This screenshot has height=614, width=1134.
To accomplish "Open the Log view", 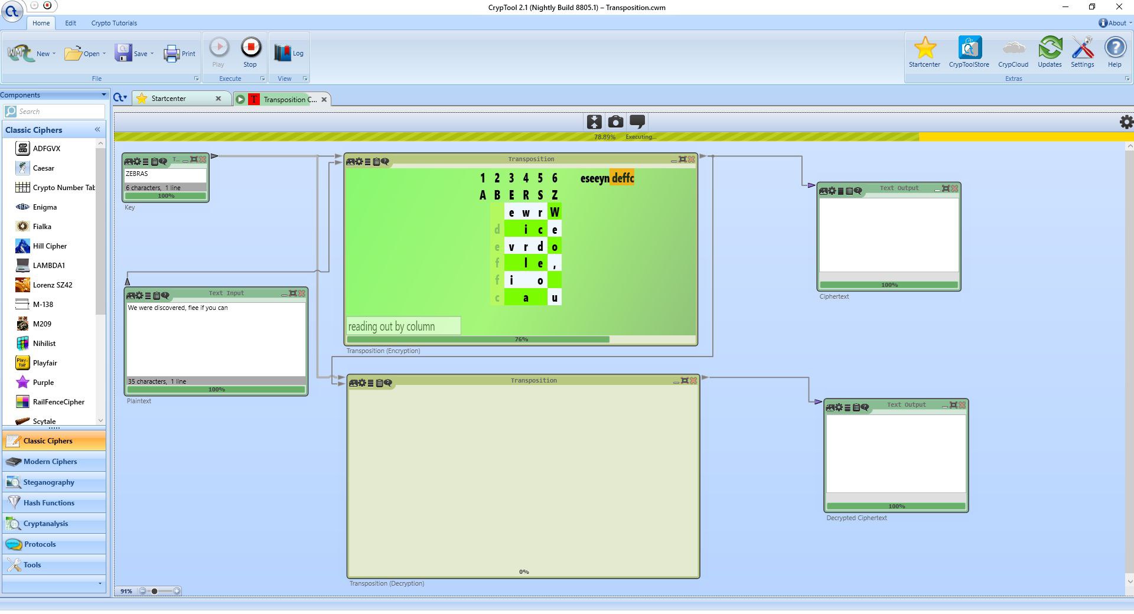I will click(x=288, y=53).
